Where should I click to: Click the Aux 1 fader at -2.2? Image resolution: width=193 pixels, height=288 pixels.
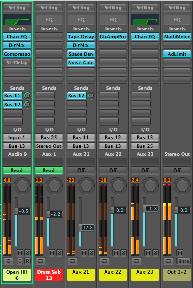[x=55, y=214]
